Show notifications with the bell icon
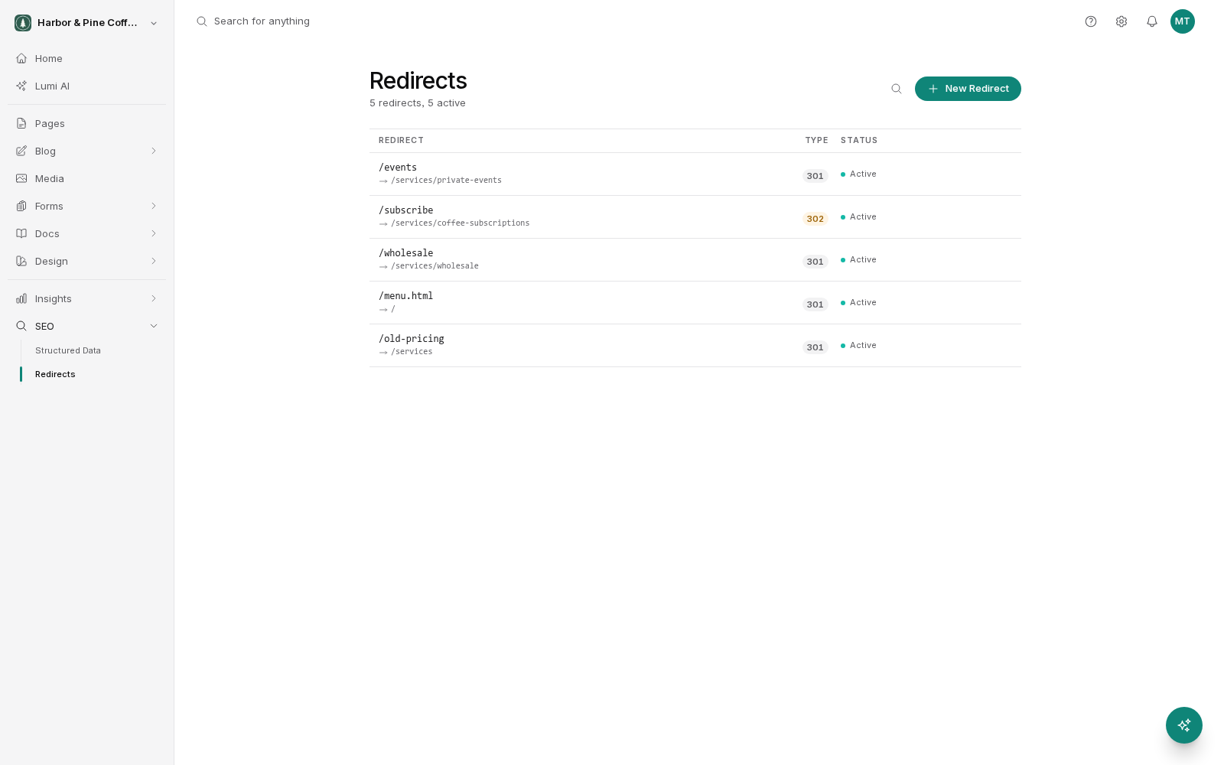The image size is (1224, 765). click(x=1152, y=21)
